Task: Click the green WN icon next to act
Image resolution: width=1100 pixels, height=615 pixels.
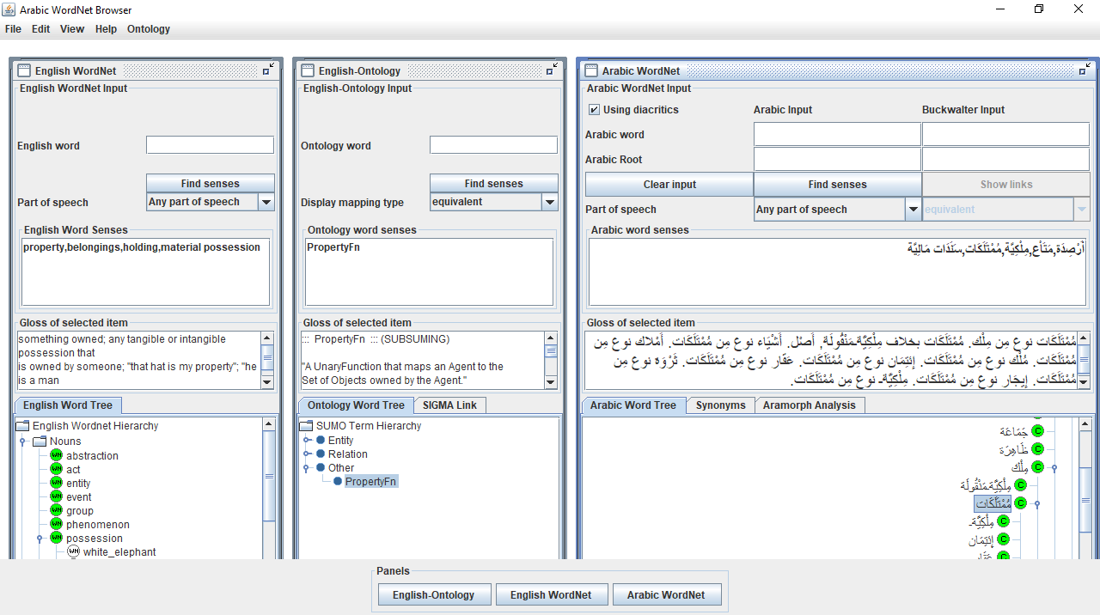Action: coord(56,469)
